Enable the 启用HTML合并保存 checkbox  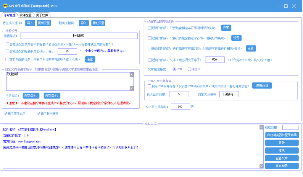click(x=149, y=86)
